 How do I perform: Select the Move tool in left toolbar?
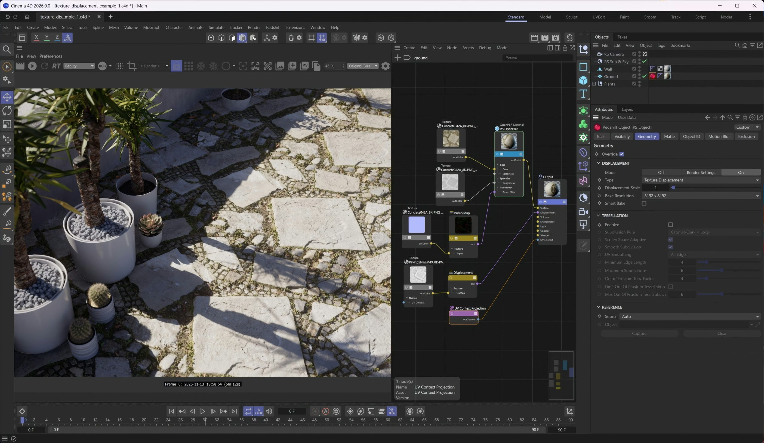pyautogui.click(x=7, y=97)
